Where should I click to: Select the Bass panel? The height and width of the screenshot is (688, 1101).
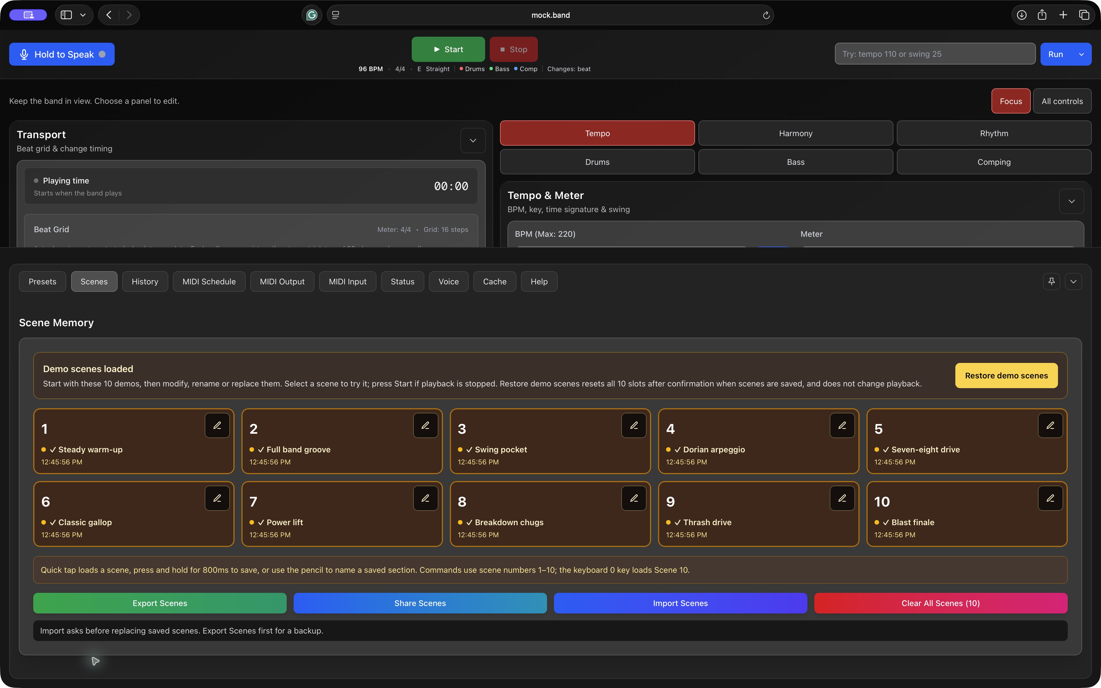pos(796,162)
